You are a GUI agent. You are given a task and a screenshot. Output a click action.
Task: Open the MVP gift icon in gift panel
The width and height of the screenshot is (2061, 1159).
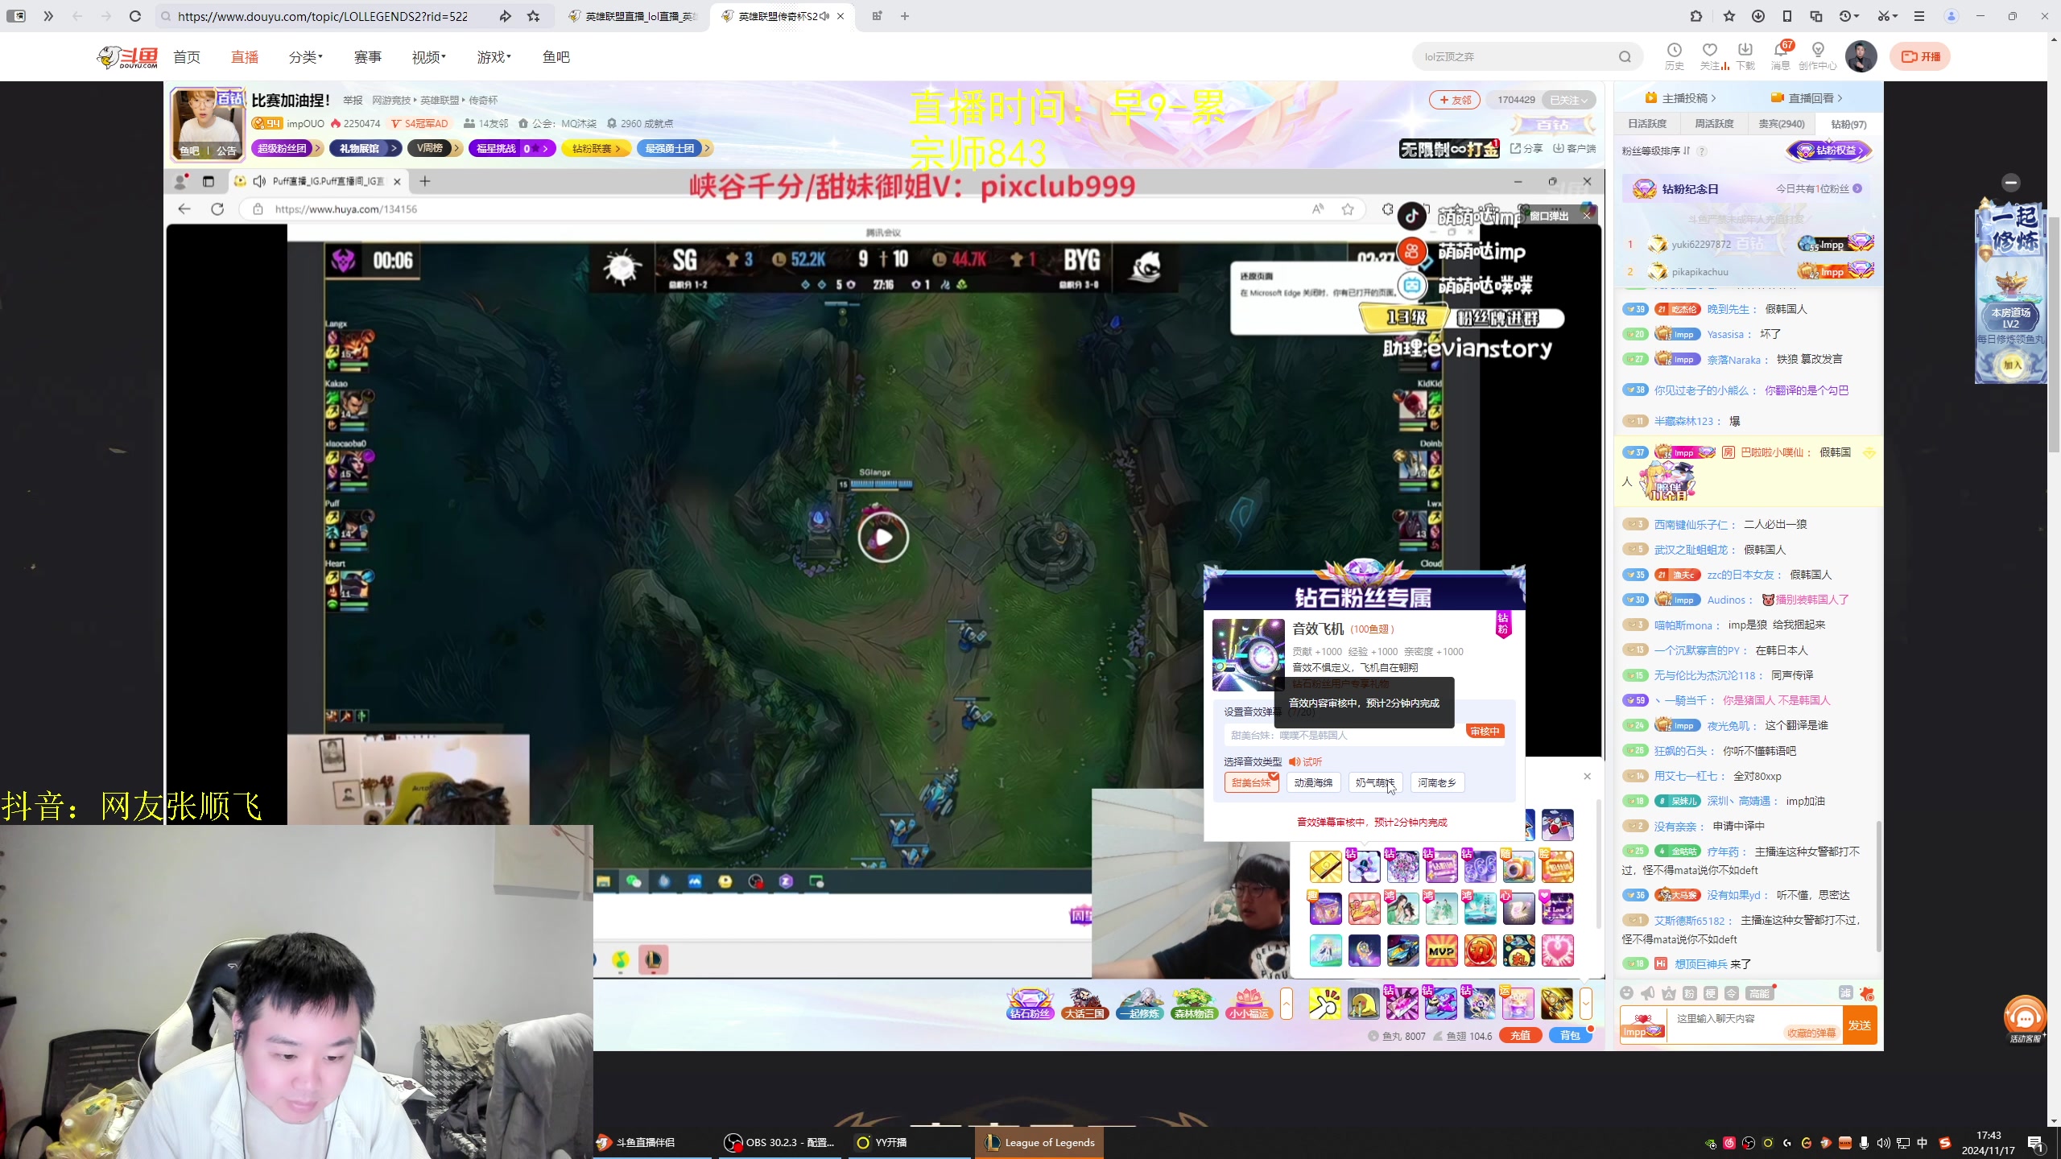point(1441,951)
